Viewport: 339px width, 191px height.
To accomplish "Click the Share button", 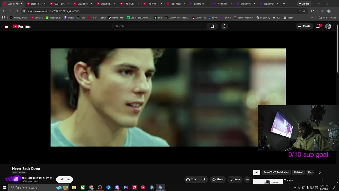I will [217, 180].
